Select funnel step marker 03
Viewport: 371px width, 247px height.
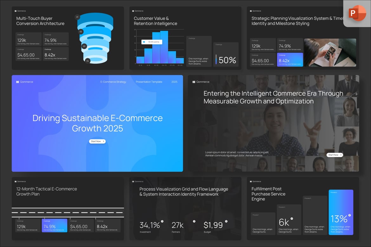coord(84,46)
